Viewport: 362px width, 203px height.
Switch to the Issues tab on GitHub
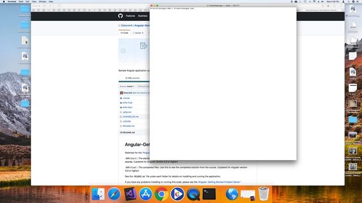pos(138,33)
